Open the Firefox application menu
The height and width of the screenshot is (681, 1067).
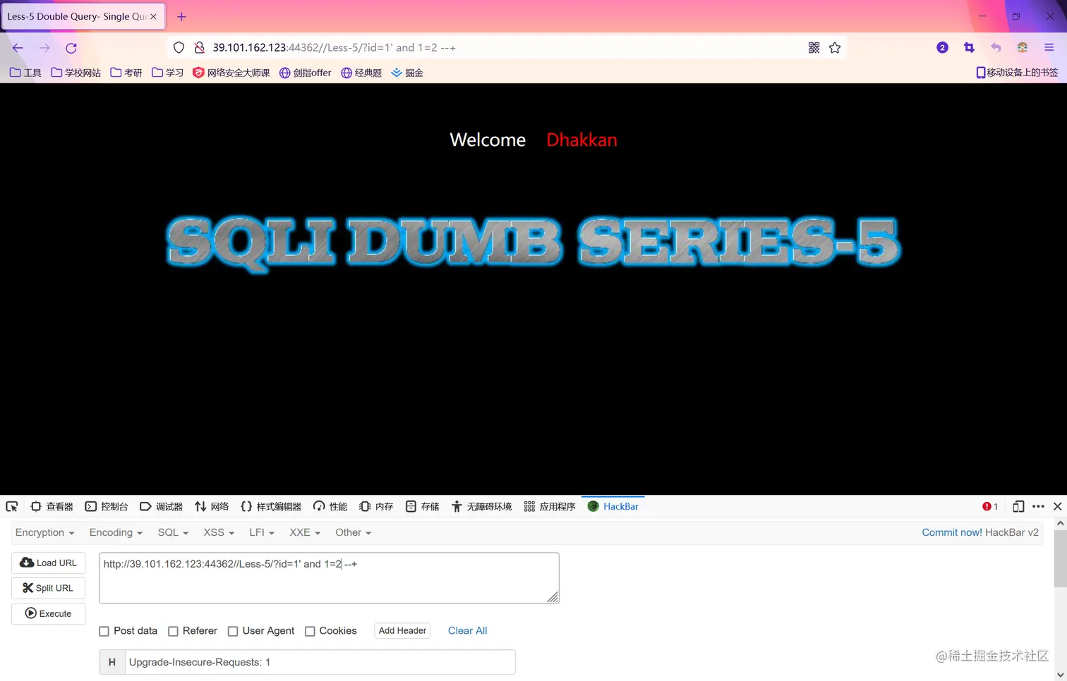[x=1049, y=48]
